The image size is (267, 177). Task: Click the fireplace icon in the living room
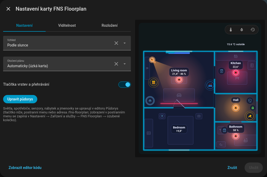tap(153, 82)
